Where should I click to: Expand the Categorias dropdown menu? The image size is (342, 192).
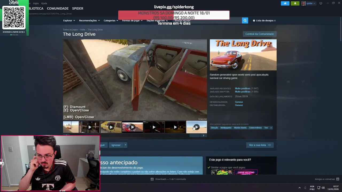111,21
